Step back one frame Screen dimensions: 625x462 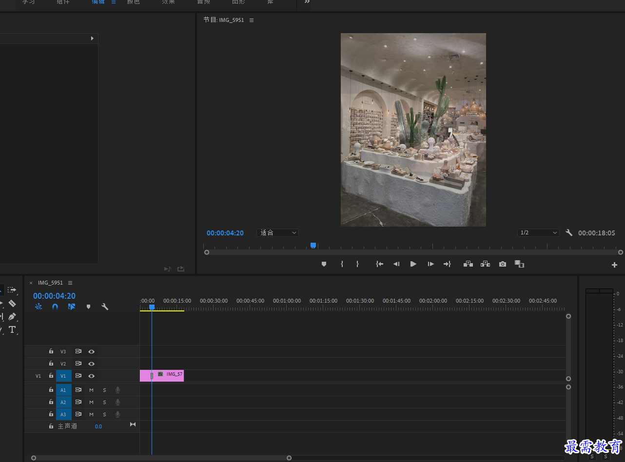click(x=396, y=264)
